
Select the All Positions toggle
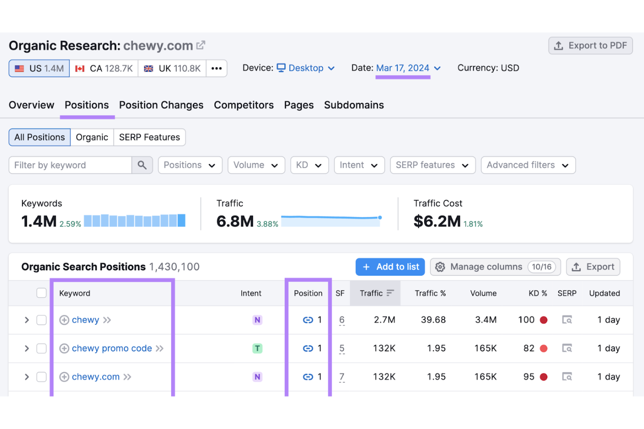pyautogui.click(x=40, y=137)
